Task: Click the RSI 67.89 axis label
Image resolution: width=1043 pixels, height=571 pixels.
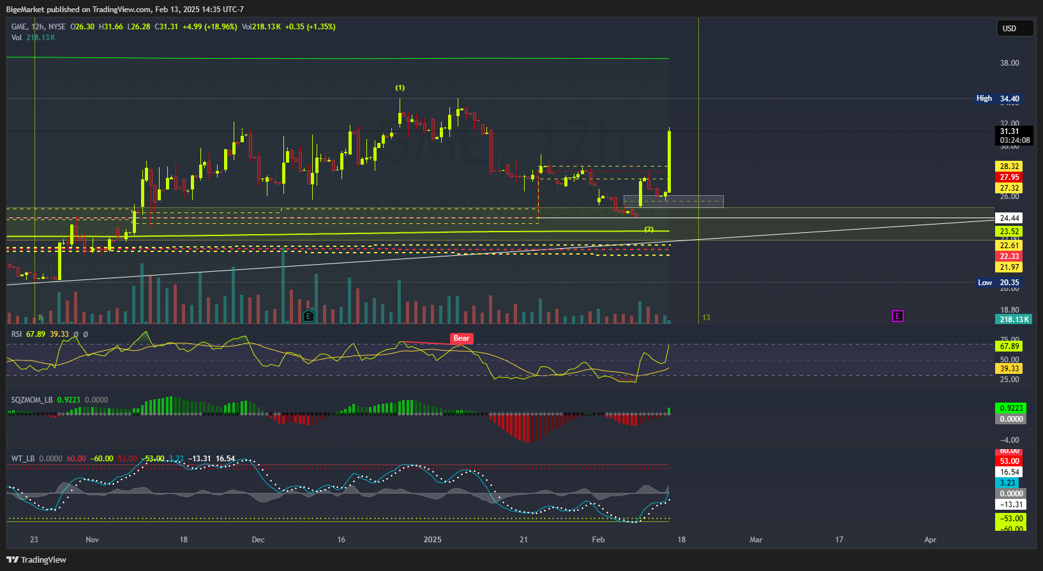Action: coord(1009,346)
